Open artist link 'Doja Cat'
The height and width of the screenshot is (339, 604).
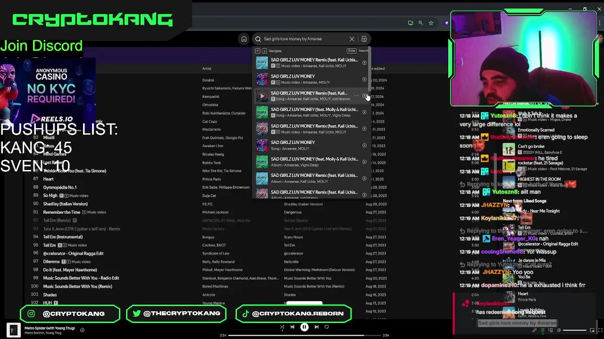pyautogui.click(x=209, y=195)
